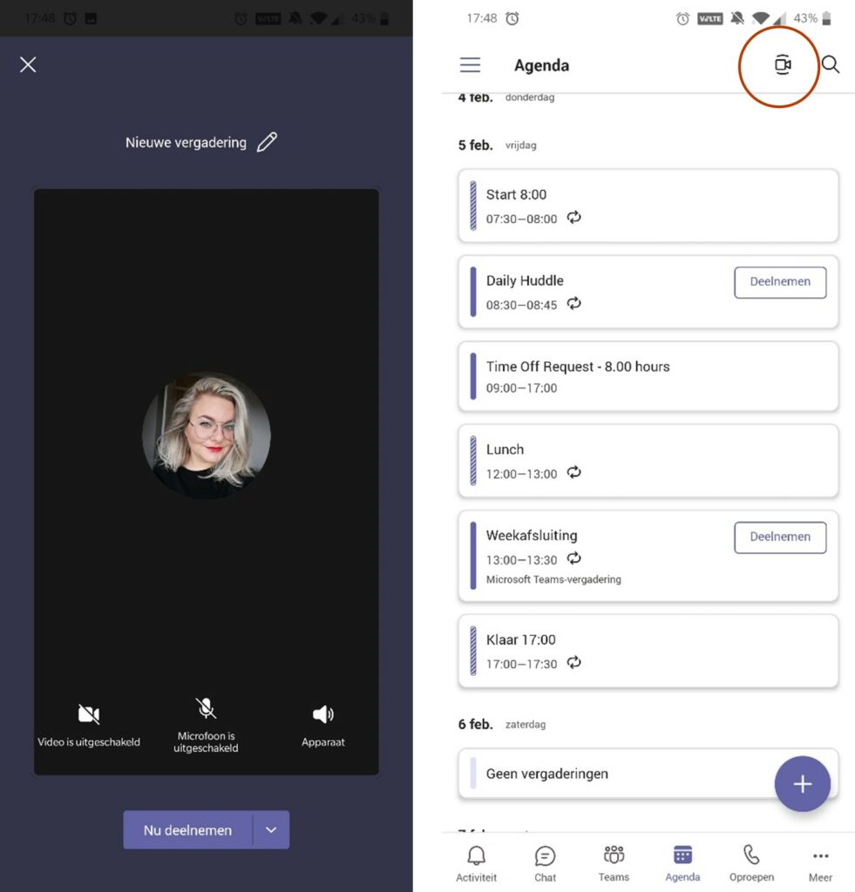Edit the Nieuwe vergadering title with pencil icon
Viewport: 855px width, 892px height.
pyautogui.click(x=267, y=142)
